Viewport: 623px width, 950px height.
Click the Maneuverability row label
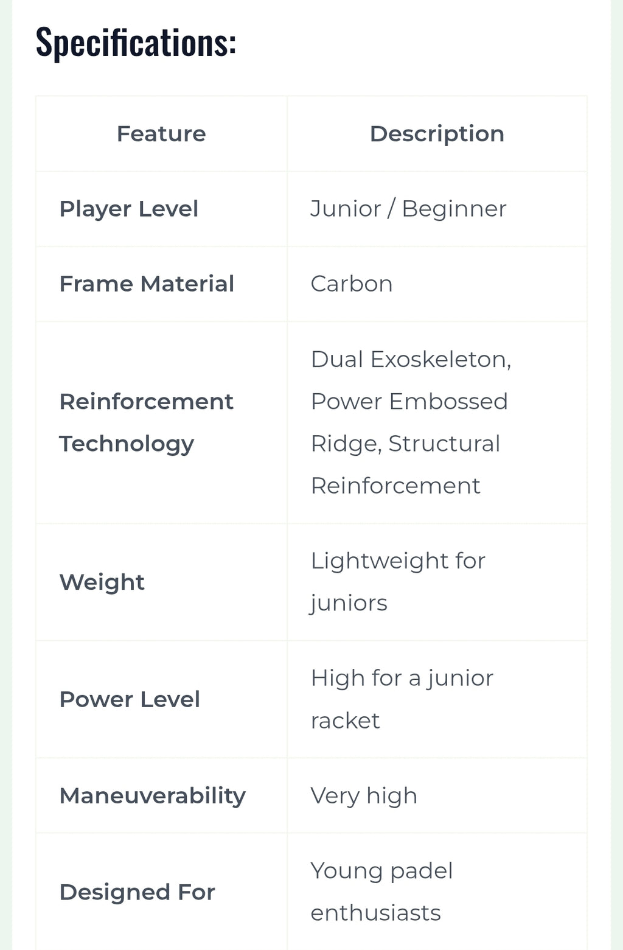pyautogui.click(x=152, y=796)
